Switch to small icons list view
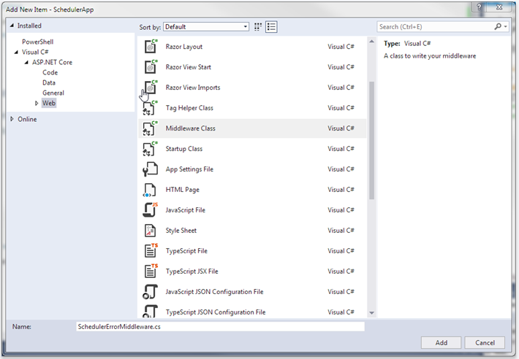The width and height of the screenshot is (519, 359). 272,27
